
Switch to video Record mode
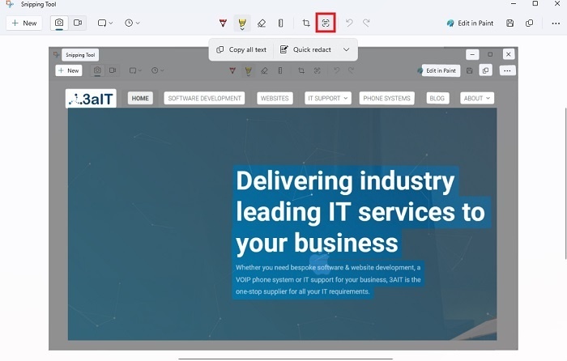pos(78,23)
